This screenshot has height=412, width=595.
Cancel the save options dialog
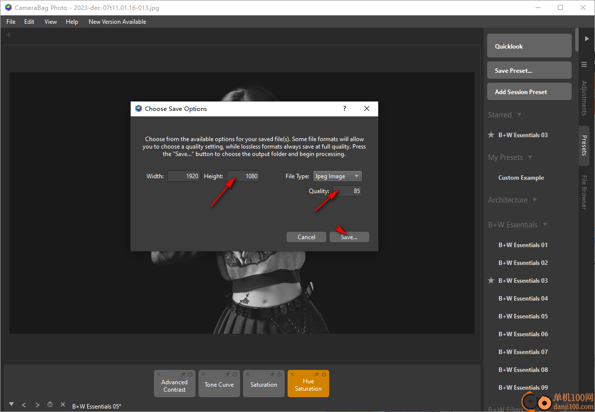point(306,237)
